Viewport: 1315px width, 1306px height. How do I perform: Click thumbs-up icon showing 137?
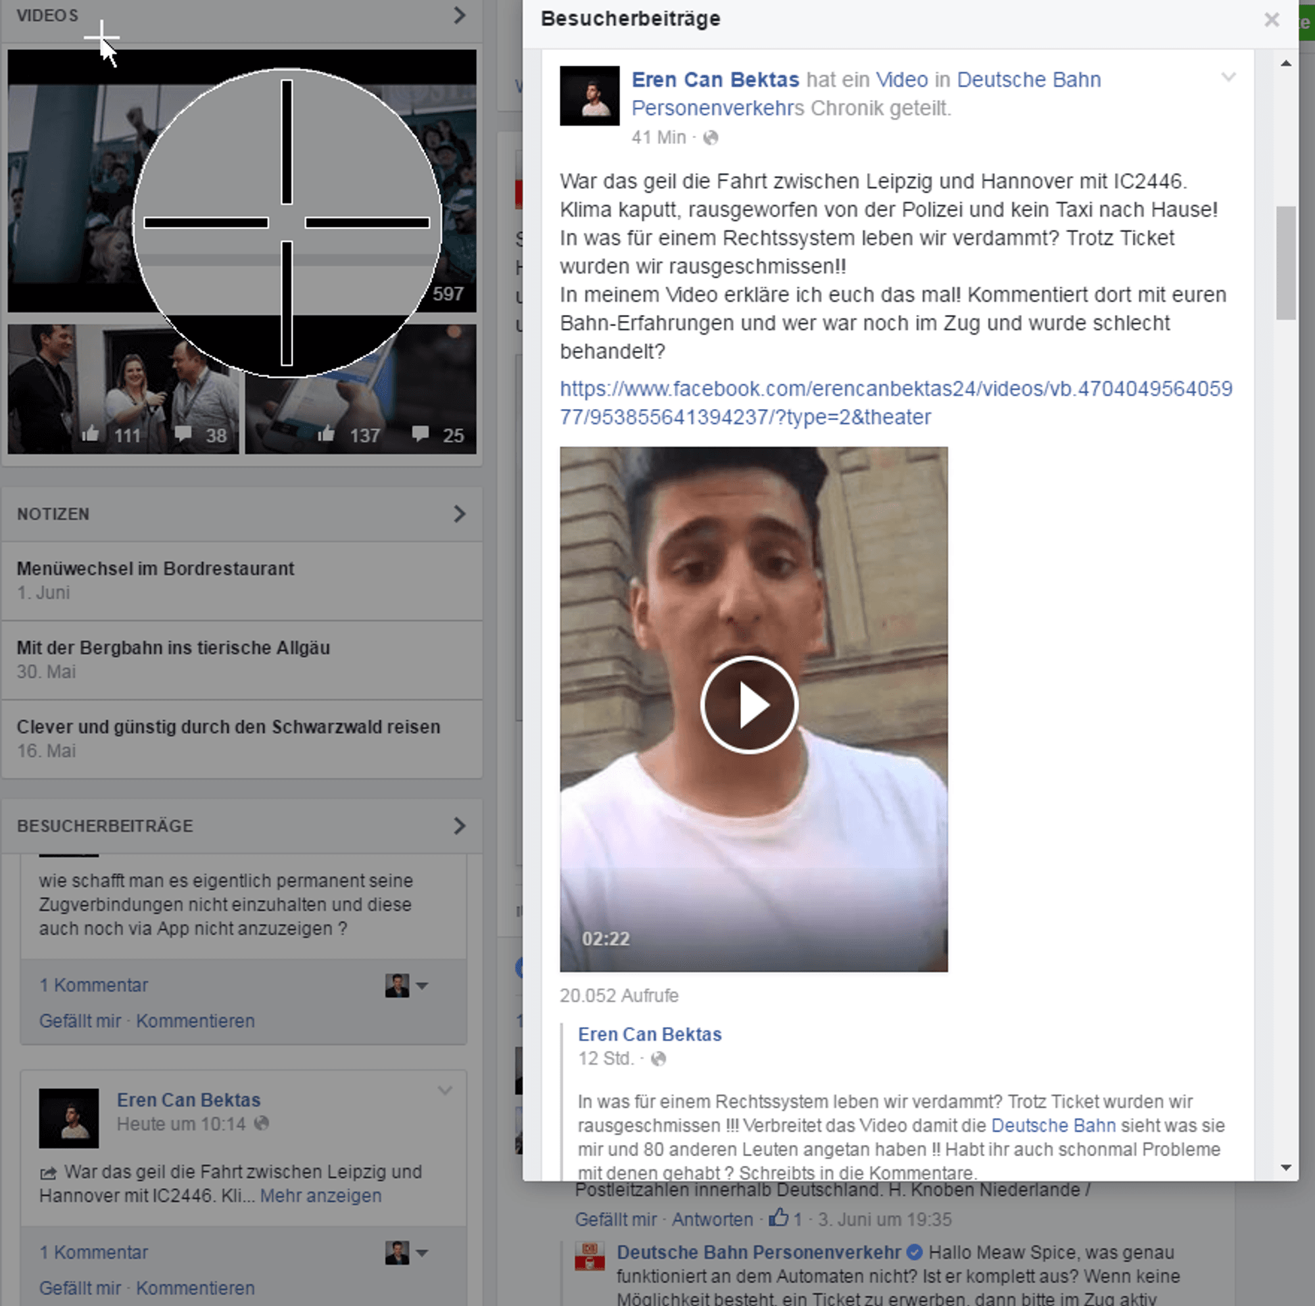pos(327,434)
